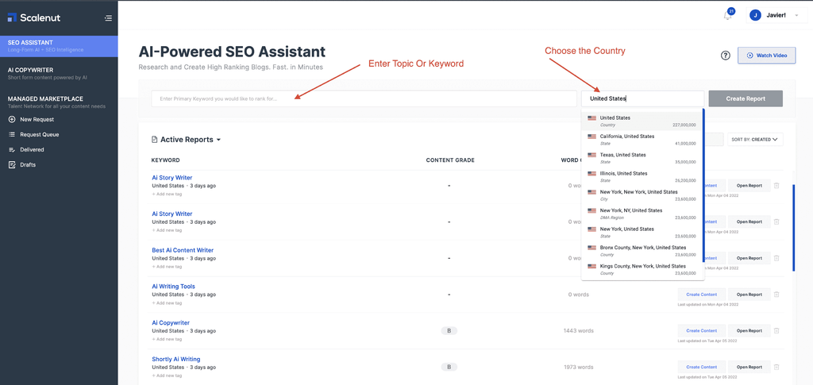Click the primary keyword input field
Image resolution: width=813 pixels, height=385 pixels.
pos(364,98)
